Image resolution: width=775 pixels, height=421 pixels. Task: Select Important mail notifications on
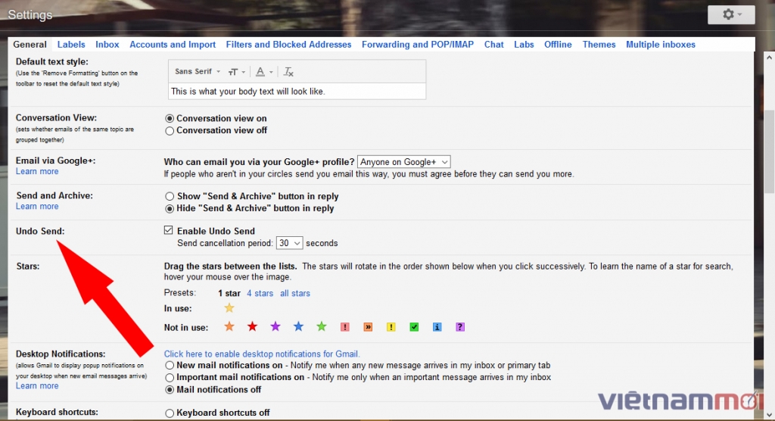point(170,378)
